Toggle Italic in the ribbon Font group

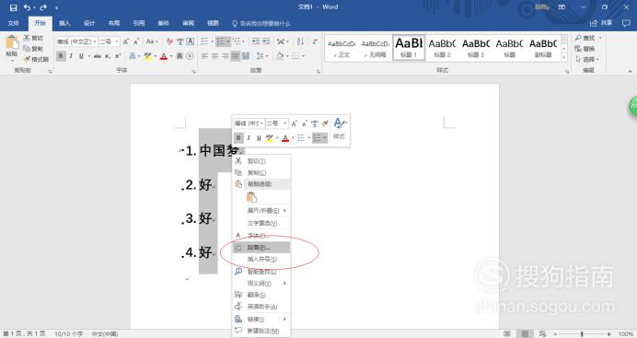point(71,56)
